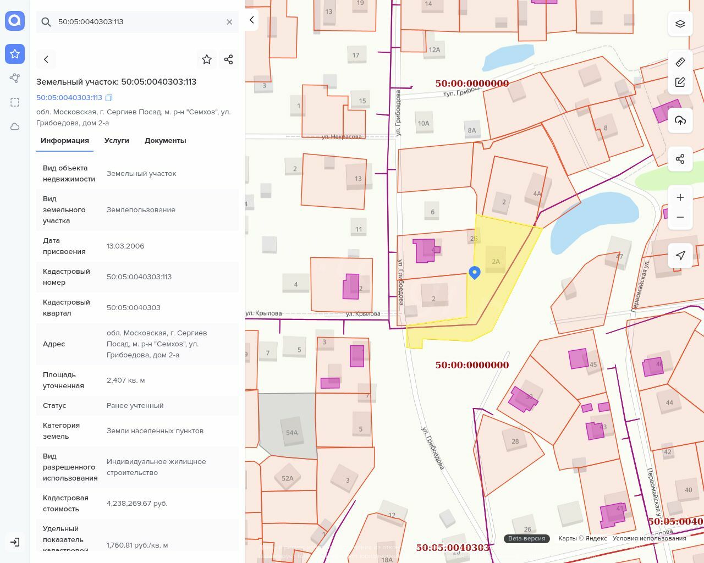The width and height of the screenshot is (704, 563).
Task: Zoom in on the map
Action: click(680, 197)
